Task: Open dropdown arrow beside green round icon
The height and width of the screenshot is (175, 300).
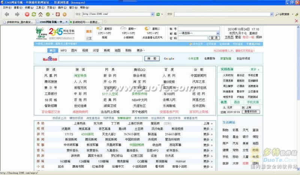Action: click(x=53, y=14)
